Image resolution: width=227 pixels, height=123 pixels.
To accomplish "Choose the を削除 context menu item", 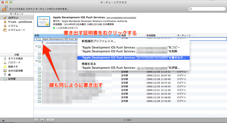I will pos(133,51).
